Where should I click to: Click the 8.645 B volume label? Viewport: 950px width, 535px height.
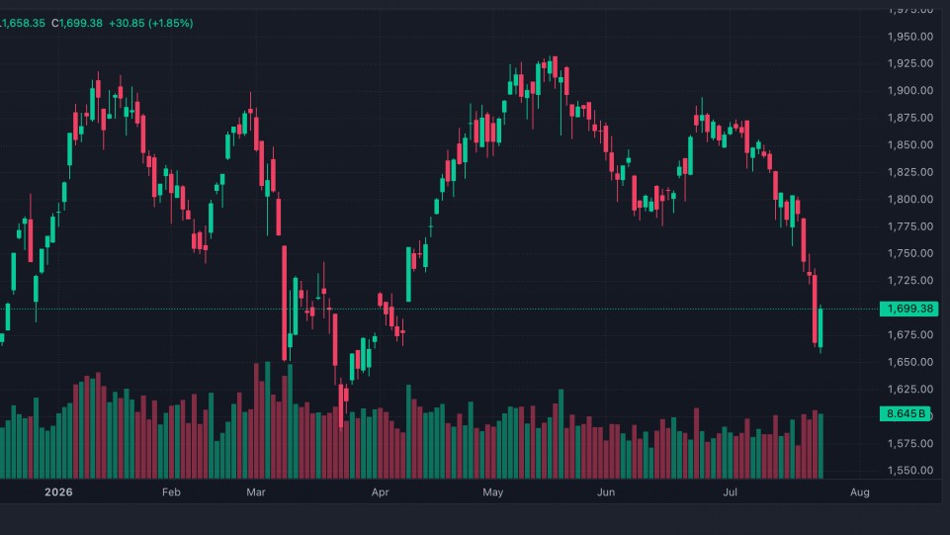905,413
